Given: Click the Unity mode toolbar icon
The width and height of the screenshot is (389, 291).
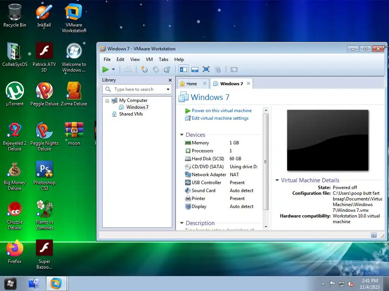Looking at the screenshot, I should [218, 70].
